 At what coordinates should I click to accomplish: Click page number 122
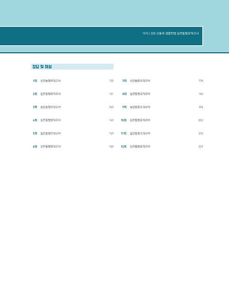pyautogui.click(x=111, y=81)
